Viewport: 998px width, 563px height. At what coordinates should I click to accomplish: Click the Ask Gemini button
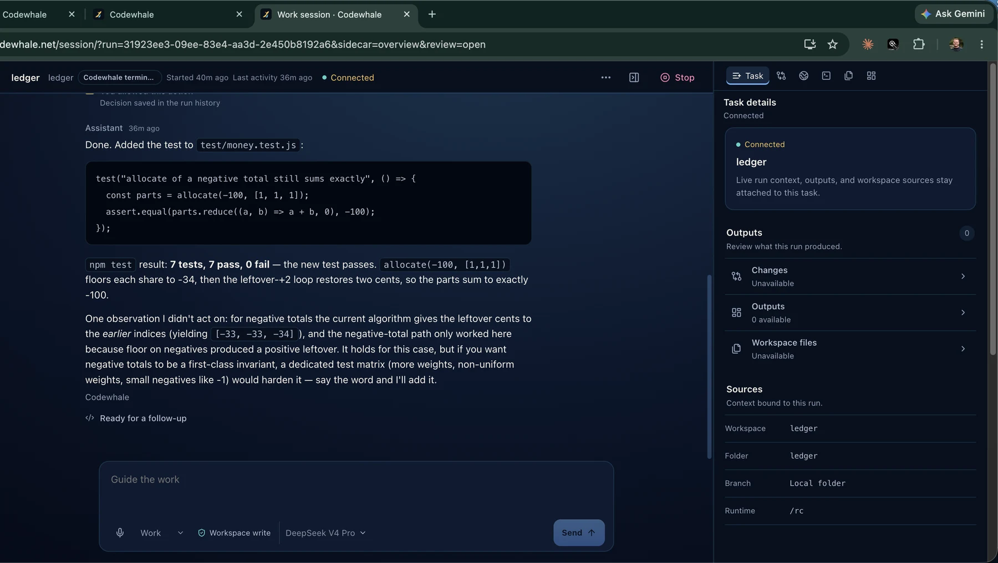[x=953, y=14]
